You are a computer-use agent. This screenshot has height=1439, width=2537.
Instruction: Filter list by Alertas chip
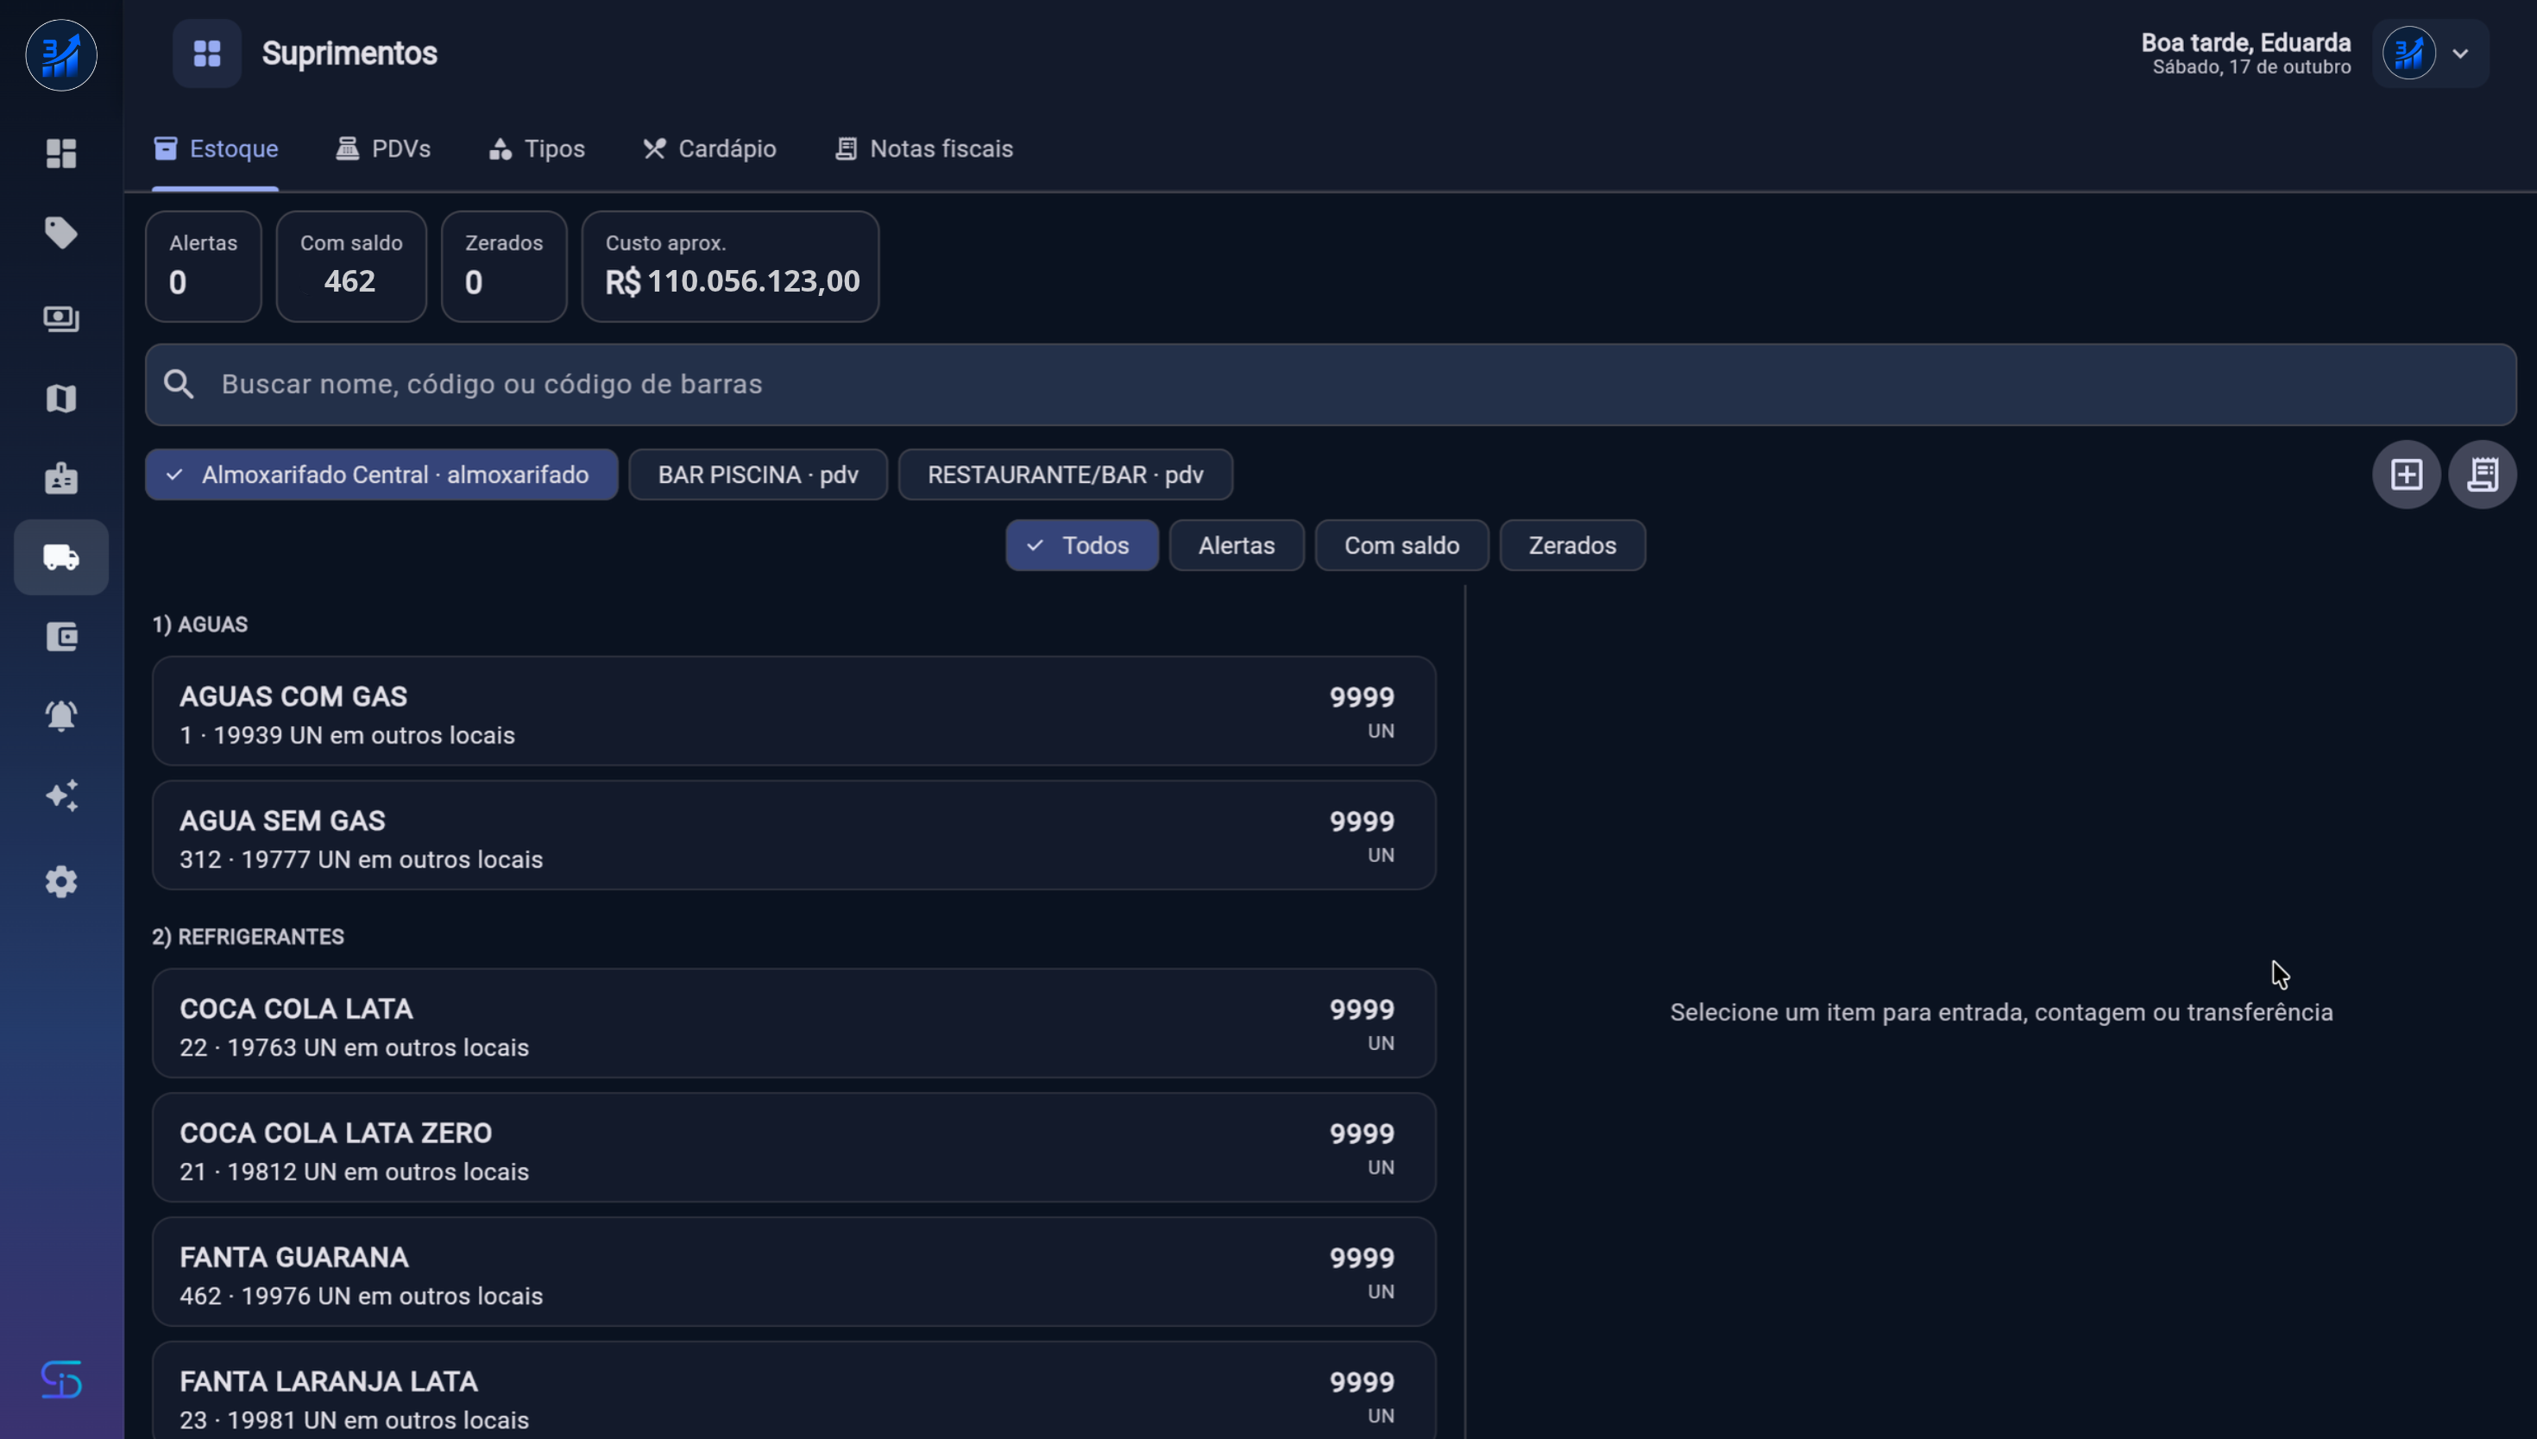(1237, 545)
